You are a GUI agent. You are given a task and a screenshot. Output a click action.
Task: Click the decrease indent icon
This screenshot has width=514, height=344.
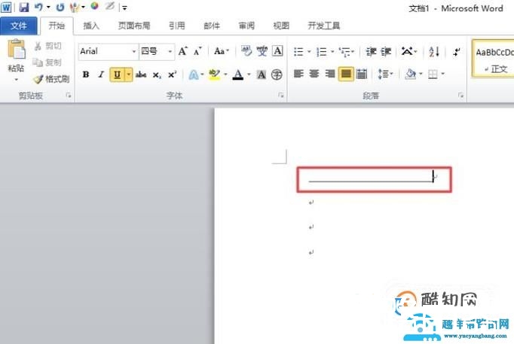click(371, 51)
